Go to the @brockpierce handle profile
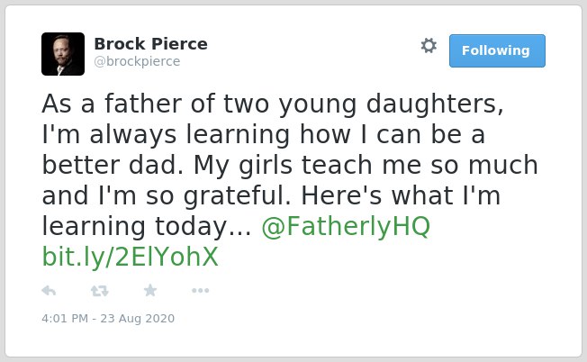This screenshot has height=362, width=587. [x=137, y=61]
